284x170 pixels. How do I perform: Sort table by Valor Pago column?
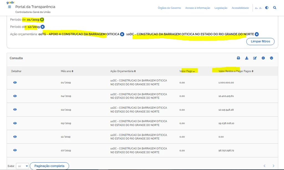click(187, 71)
